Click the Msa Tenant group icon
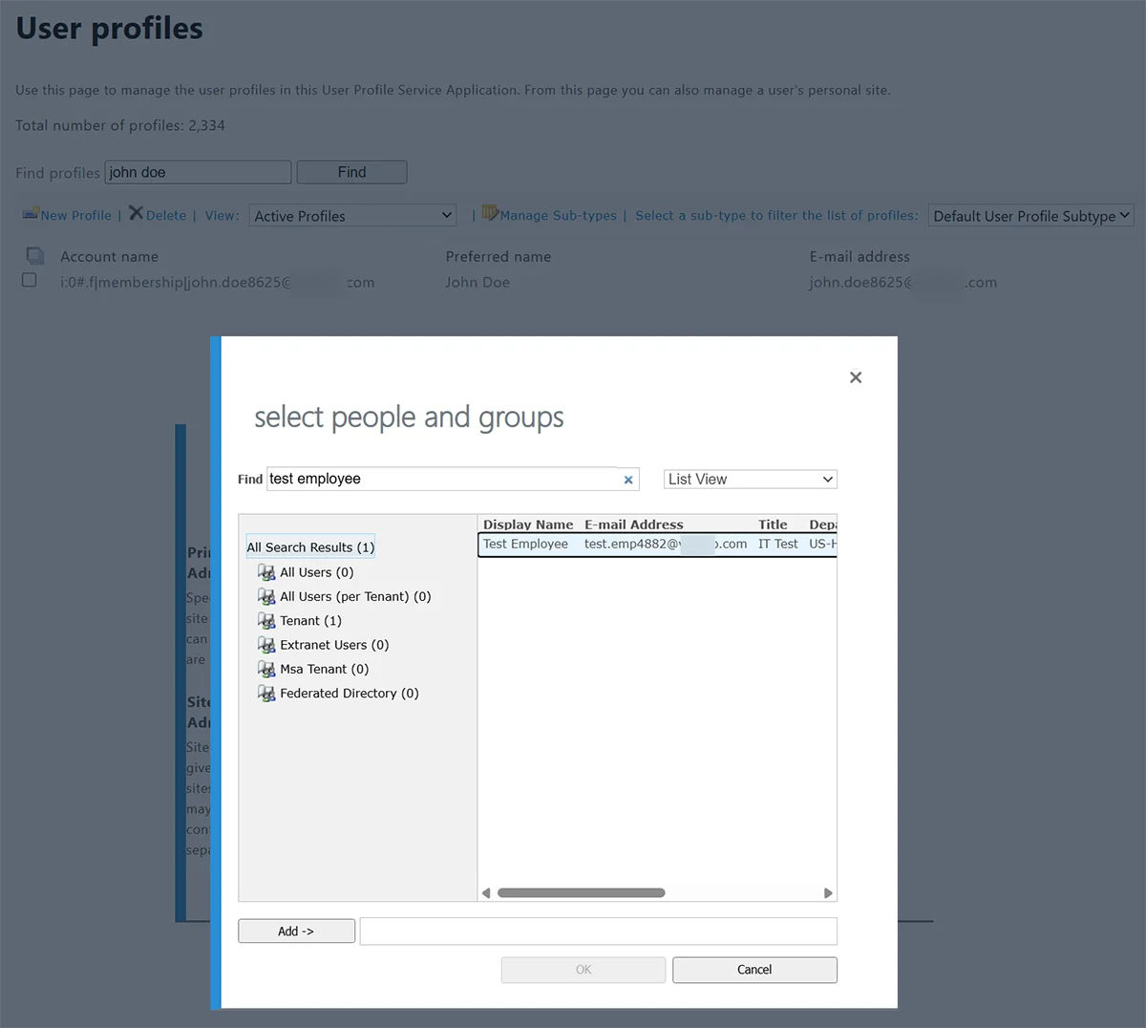This screenshot has width=1146, height=1028. [x=266, y=669]
